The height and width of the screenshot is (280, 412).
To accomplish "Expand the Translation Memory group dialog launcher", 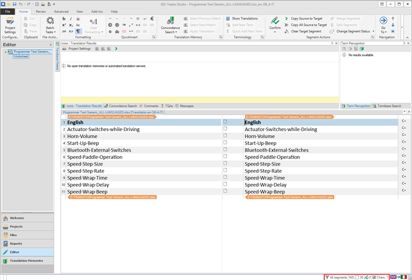I will tap(221, 37).
